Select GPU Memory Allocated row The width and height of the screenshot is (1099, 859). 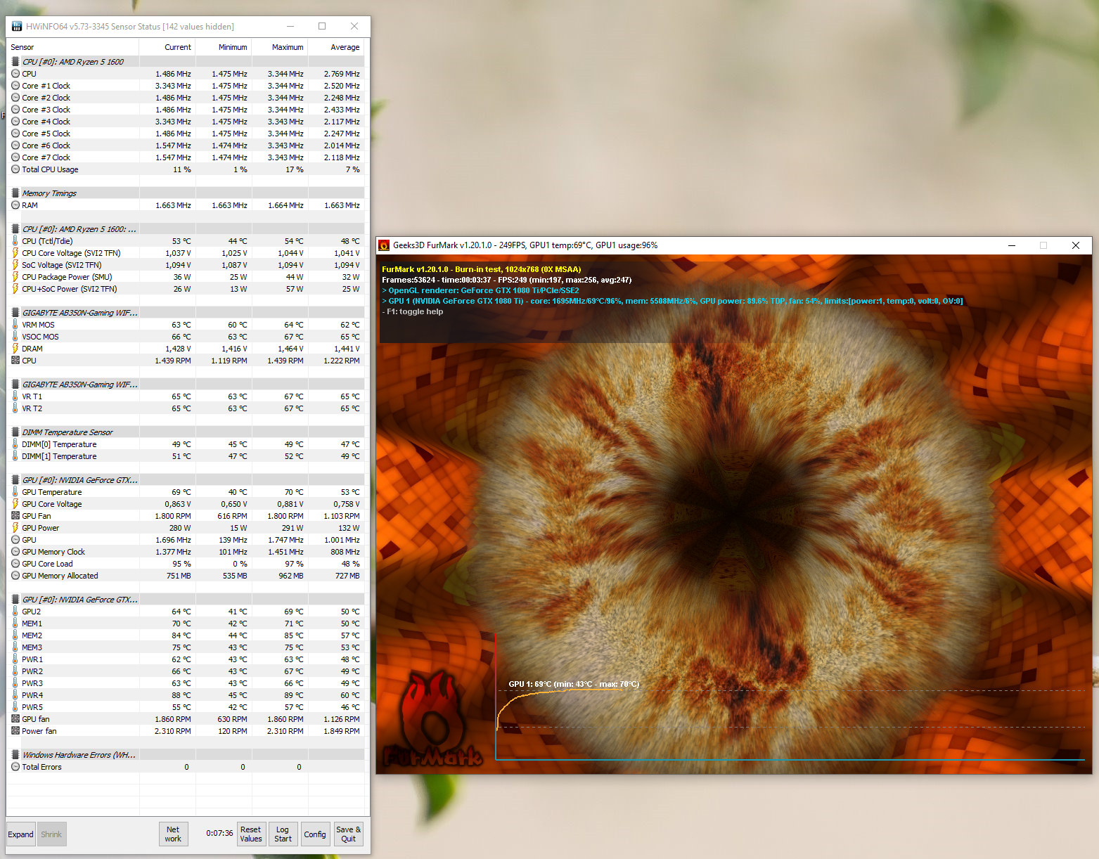pos(186,576)
